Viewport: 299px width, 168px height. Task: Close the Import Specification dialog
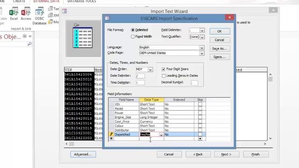(229, 17)
